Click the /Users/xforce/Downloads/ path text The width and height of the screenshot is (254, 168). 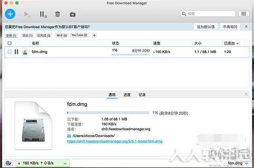pos(94,136)
